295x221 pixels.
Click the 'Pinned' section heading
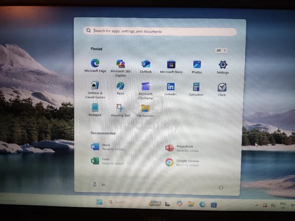pos(96,49)
